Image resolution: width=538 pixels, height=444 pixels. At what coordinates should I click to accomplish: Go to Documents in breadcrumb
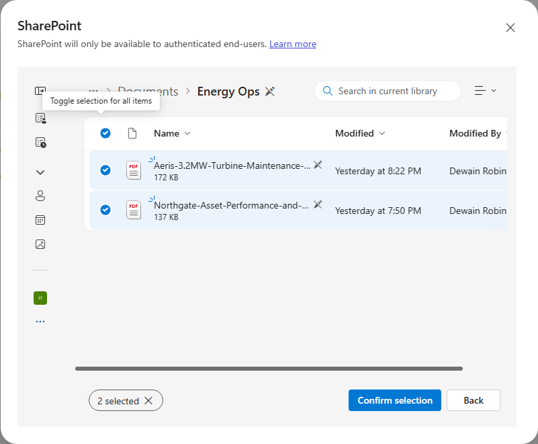(x=148, y=91)
